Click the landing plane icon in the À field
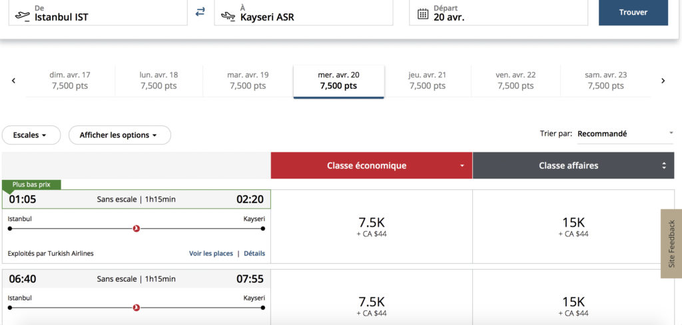The image size is (682, 325). tap(228, 16)
